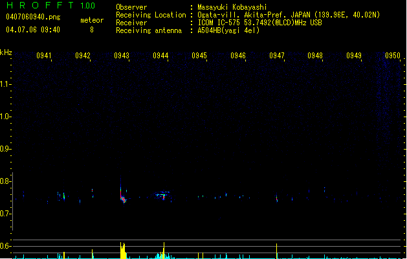
Task: Click the meteor echo just after 0947
Action: [277, 198]
